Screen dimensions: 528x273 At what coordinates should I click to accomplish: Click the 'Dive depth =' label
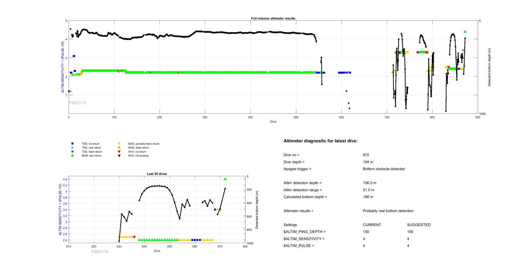pos(294,162)
